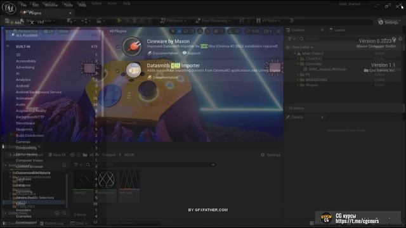Screen dimensions: 406x228
Task: Click the Outliner search magnifier icon
Action: pos(302,39)
